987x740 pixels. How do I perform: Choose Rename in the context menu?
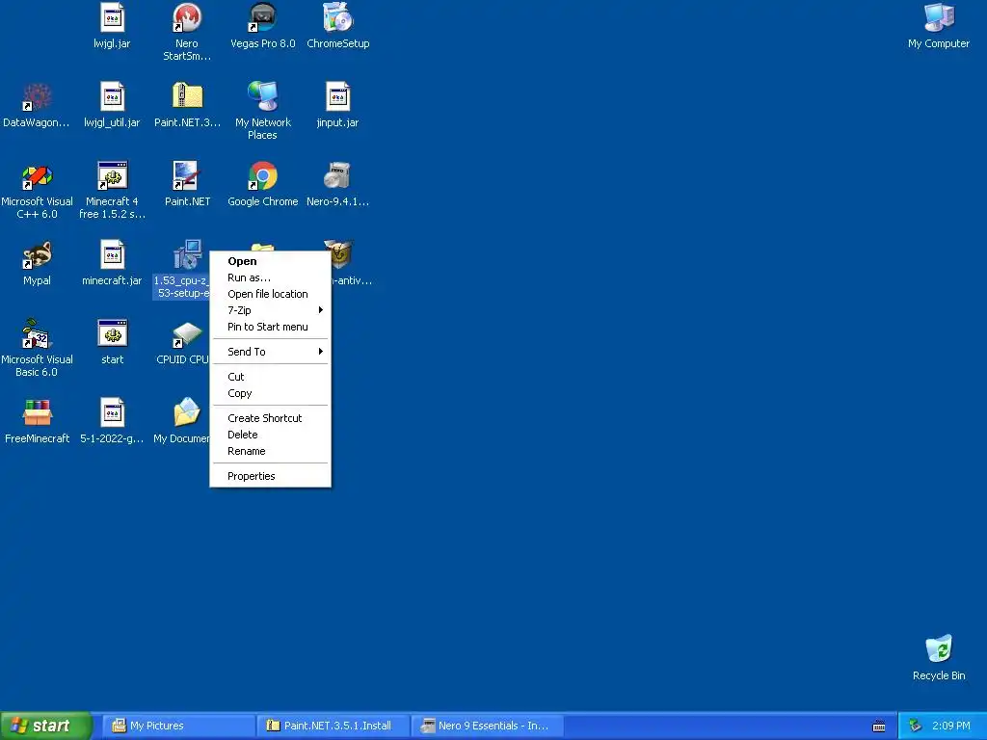point(270,451)
